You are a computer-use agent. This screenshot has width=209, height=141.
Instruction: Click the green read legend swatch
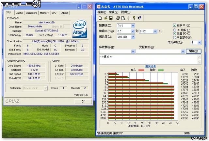(x=161, y=70)
